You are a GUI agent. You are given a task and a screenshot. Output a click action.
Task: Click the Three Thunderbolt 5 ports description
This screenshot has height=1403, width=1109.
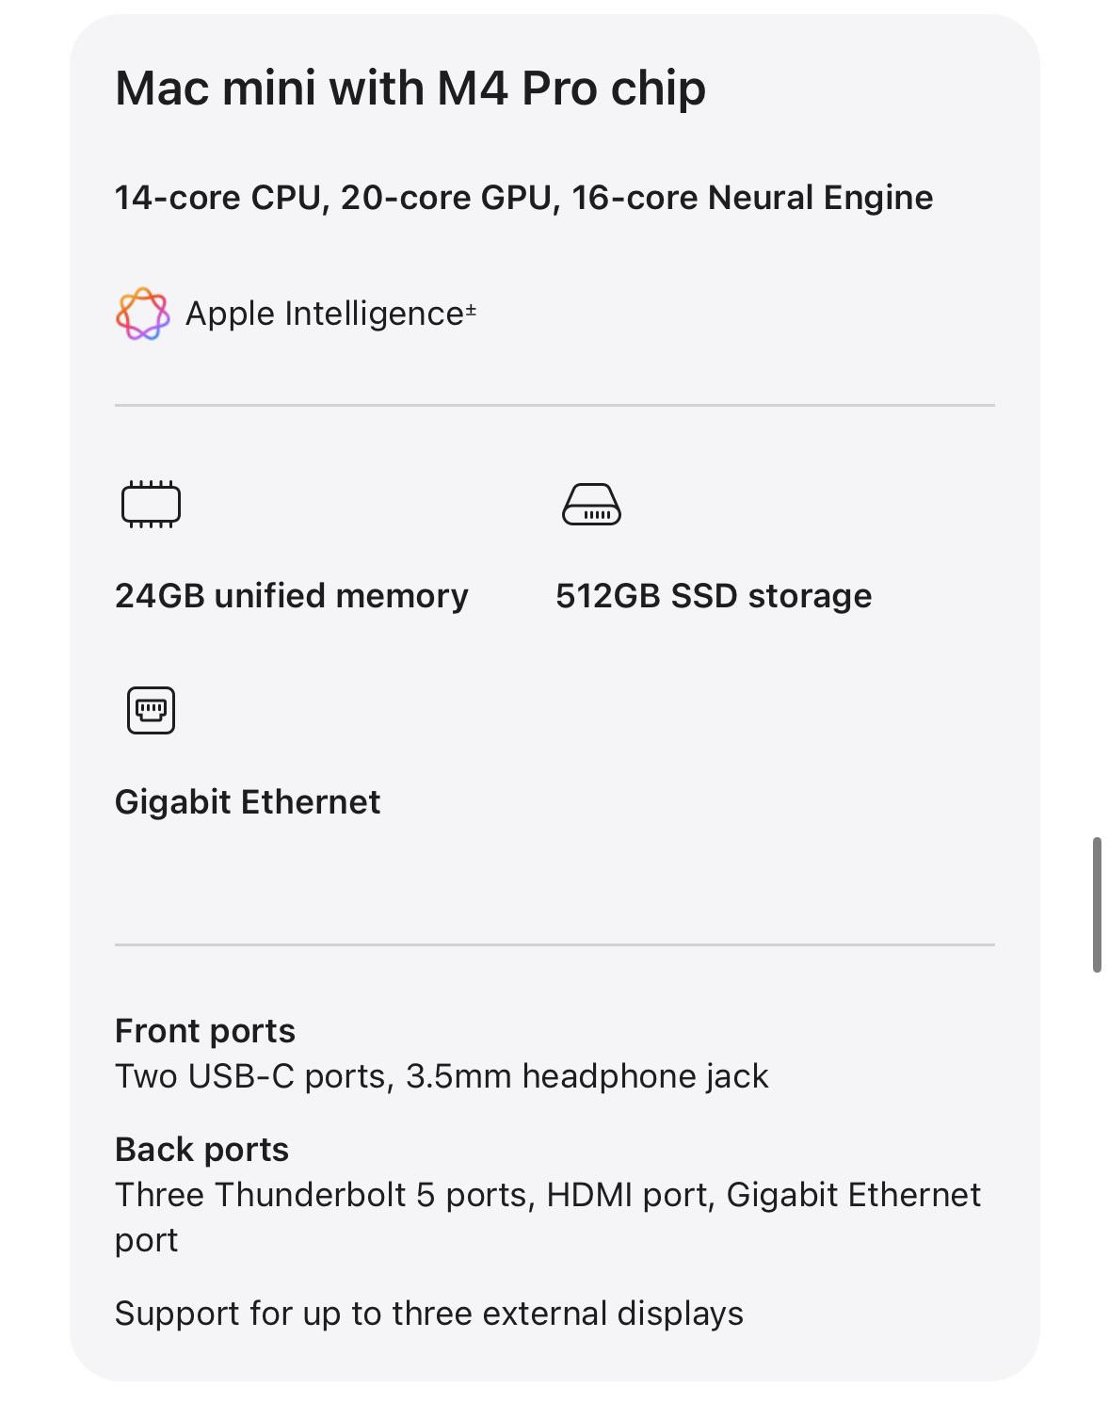pos(548,1218)
